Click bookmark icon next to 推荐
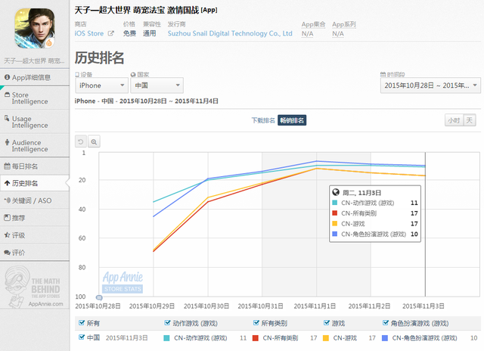Image resolution: width=484 pixels, height=351 pixels. point(7,218)
